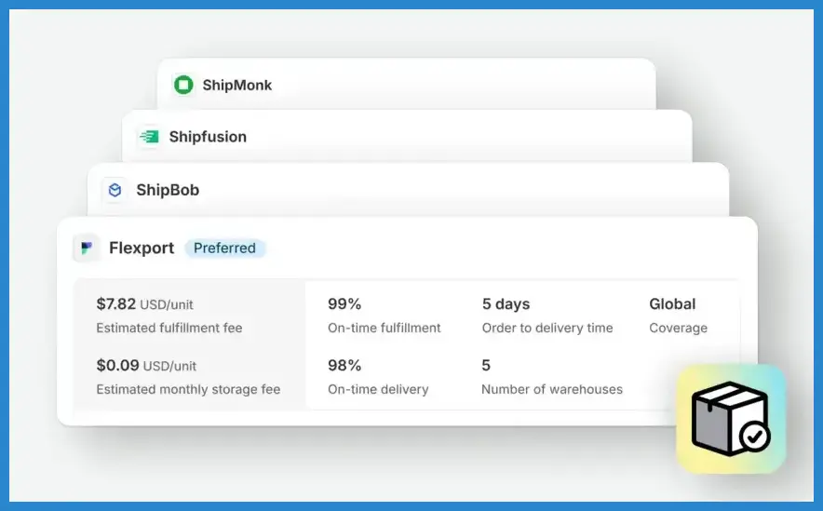Click the package checkmark icon tile
This screenshot has width=823, height=511.
[x=731, y=418]
